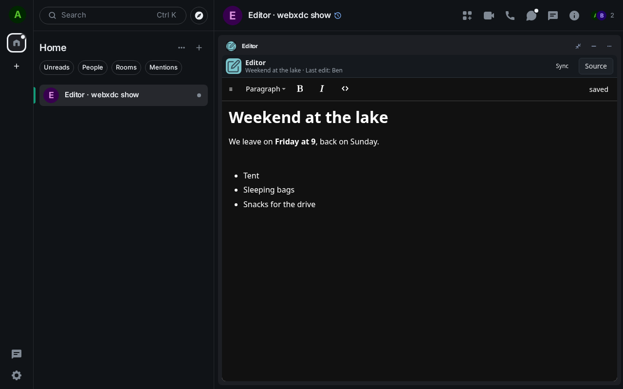The height and width of the screenshot is (389, 623).
Task: Open the widgets/apps grid icon in room header
Action: pos(467,16)
